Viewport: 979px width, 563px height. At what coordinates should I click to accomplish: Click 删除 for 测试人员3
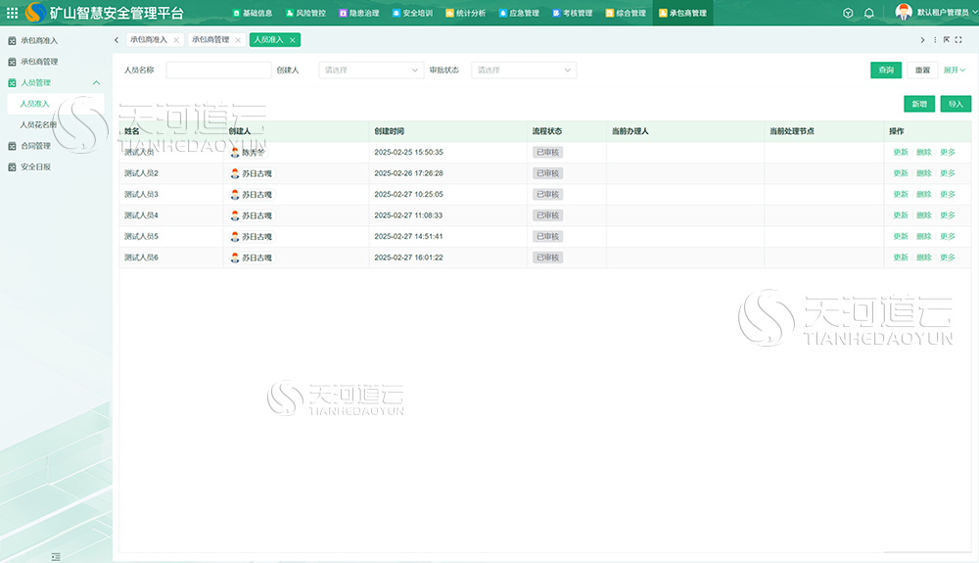coord(924,195)
